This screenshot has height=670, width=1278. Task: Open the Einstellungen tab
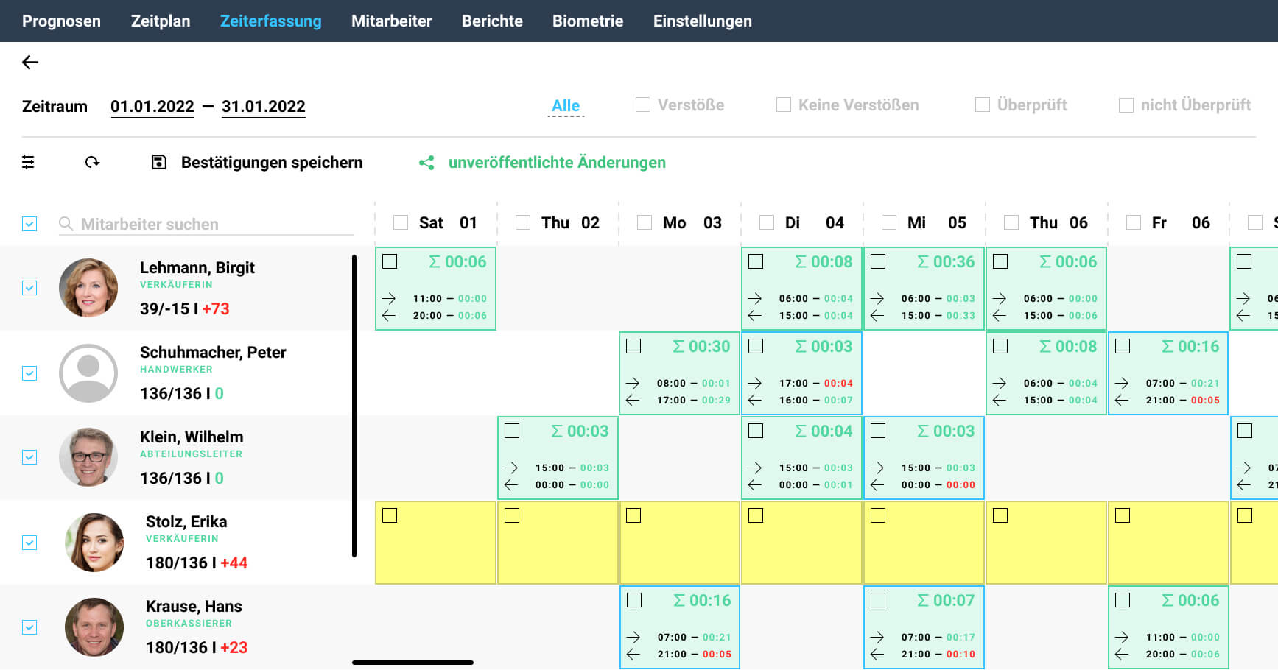click(703, 21)
